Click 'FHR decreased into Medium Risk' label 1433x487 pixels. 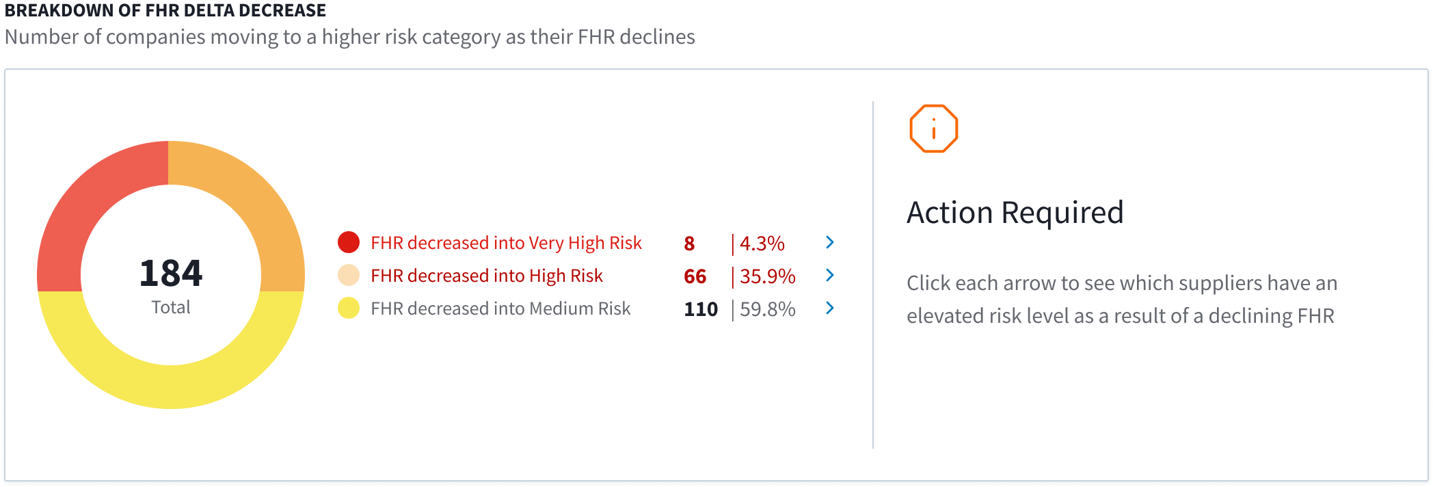click(x=500, y=308)
